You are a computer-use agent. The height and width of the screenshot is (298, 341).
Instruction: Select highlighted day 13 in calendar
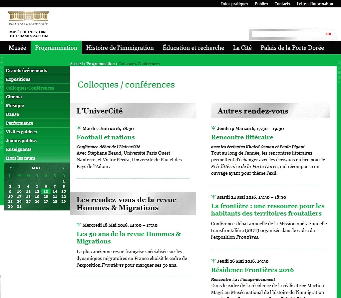[46, 191]
